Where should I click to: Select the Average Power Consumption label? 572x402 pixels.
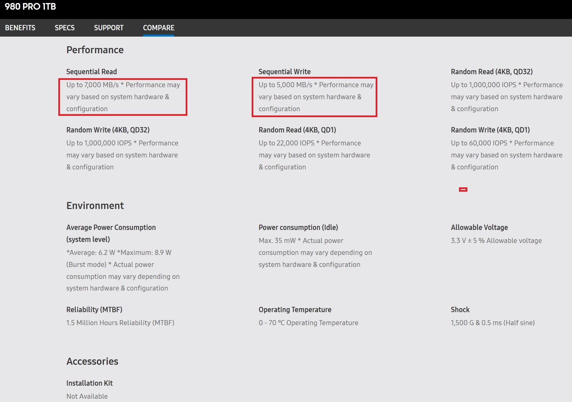[111, 233]
